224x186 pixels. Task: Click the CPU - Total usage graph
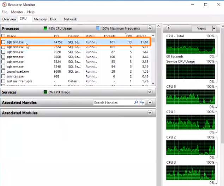tap(190, 46)
